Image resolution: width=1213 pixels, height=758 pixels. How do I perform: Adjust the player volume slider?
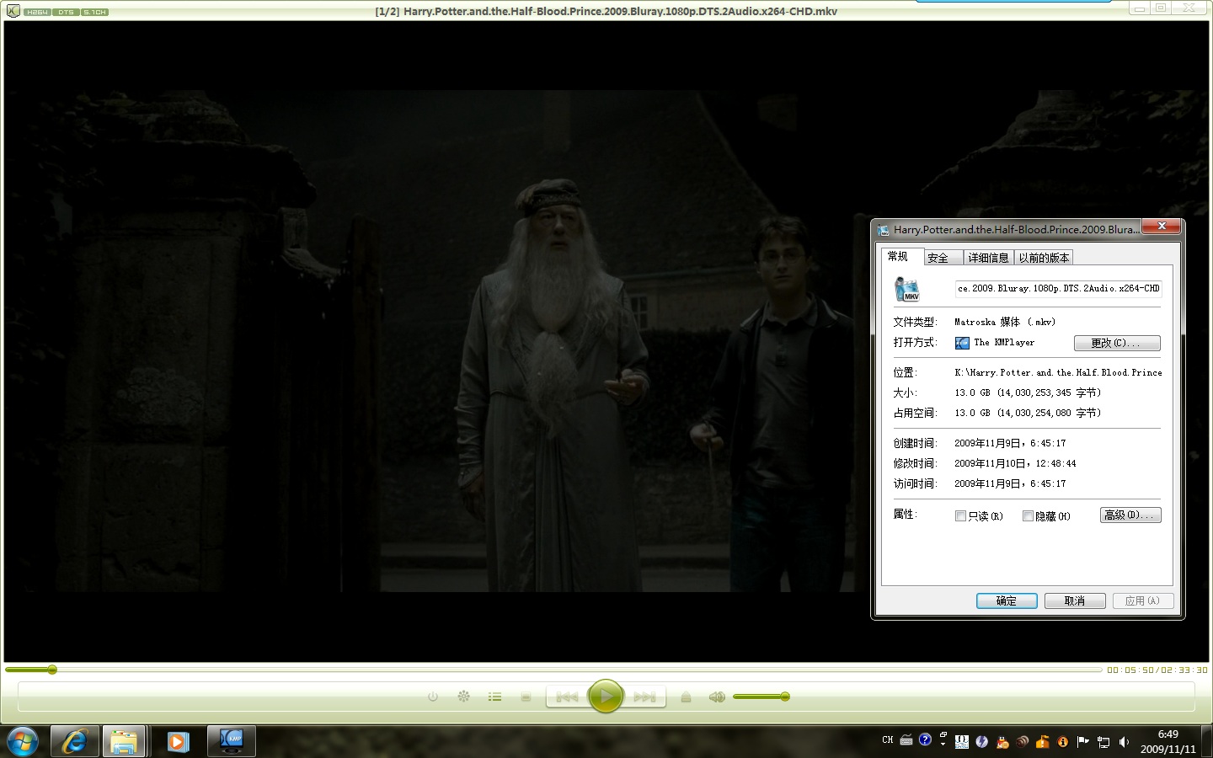tap(761, 697)
